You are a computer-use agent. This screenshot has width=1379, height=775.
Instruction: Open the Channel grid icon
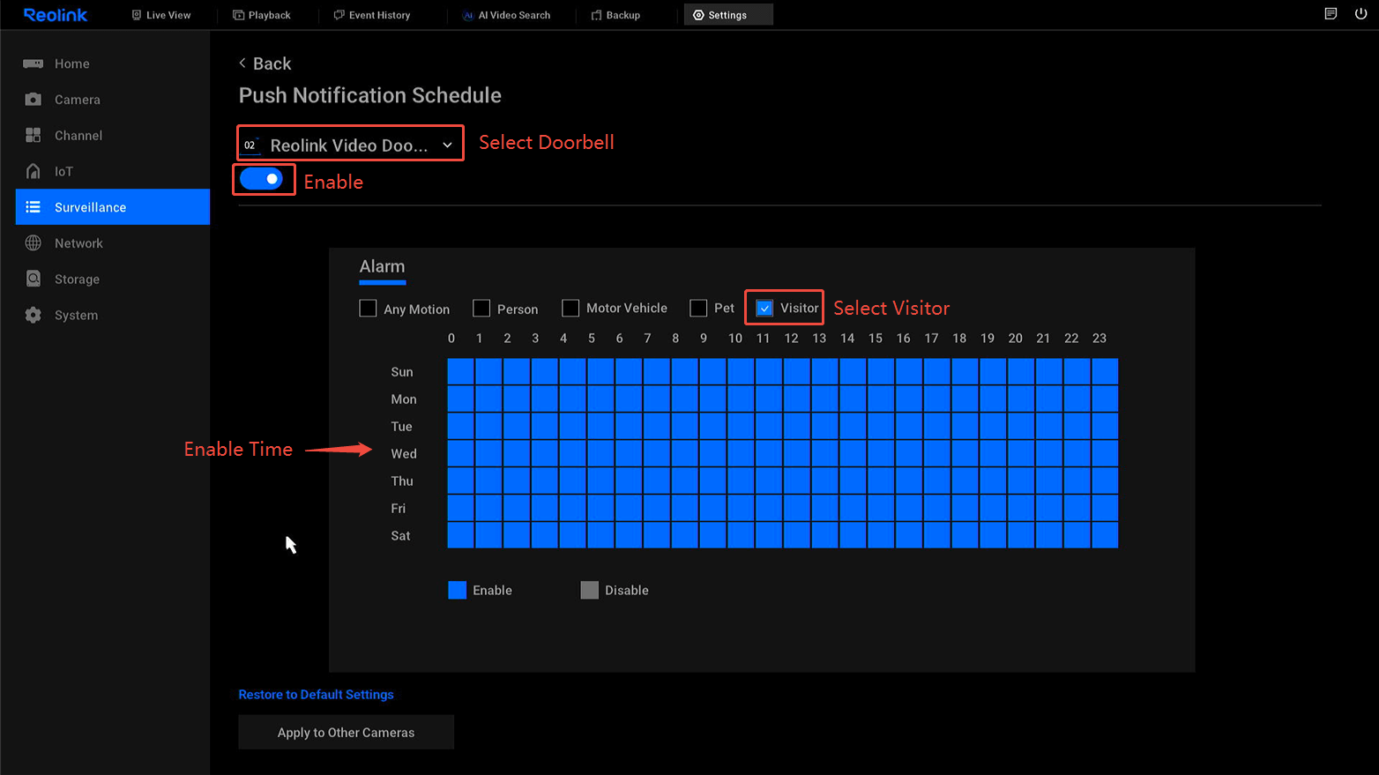coord(34,135)
